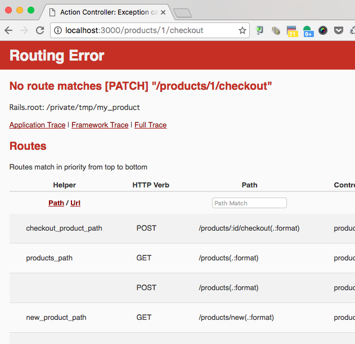Click the Rails.root path text

coord(74,107)
